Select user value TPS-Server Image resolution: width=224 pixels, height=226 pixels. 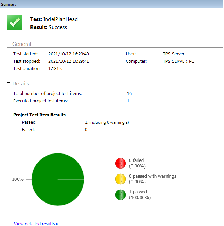(x=174, y=54)
